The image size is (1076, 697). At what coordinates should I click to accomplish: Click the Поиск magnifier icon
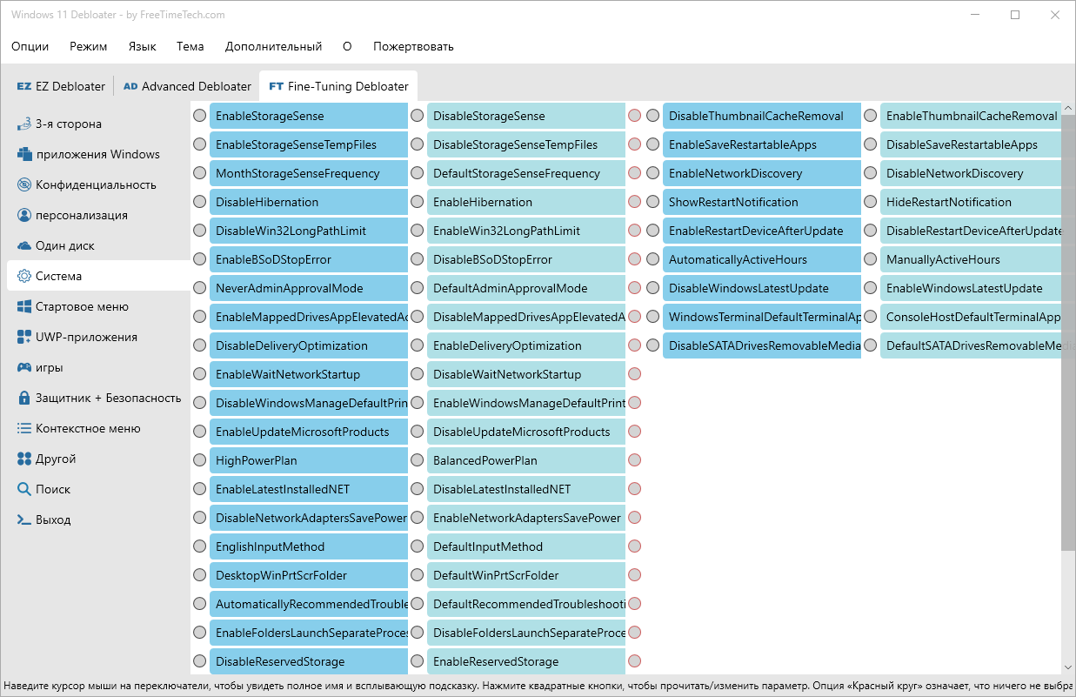24,489
